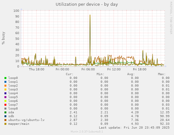Click ubuntu-lv current value 2.87

point(73,120)
